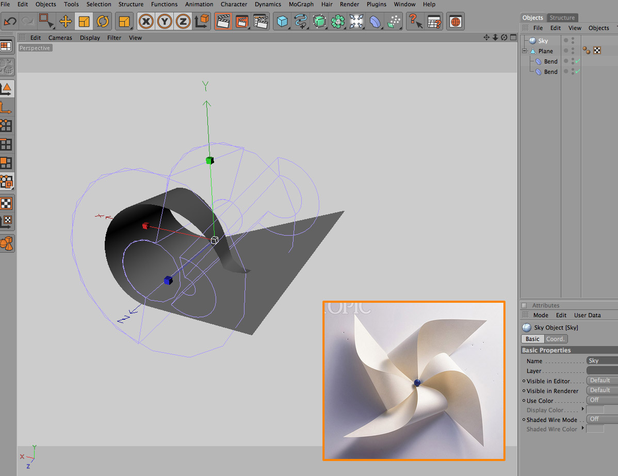
Task: Toggle the Attributes panel lock checkbox
Action: pos(524,305)
